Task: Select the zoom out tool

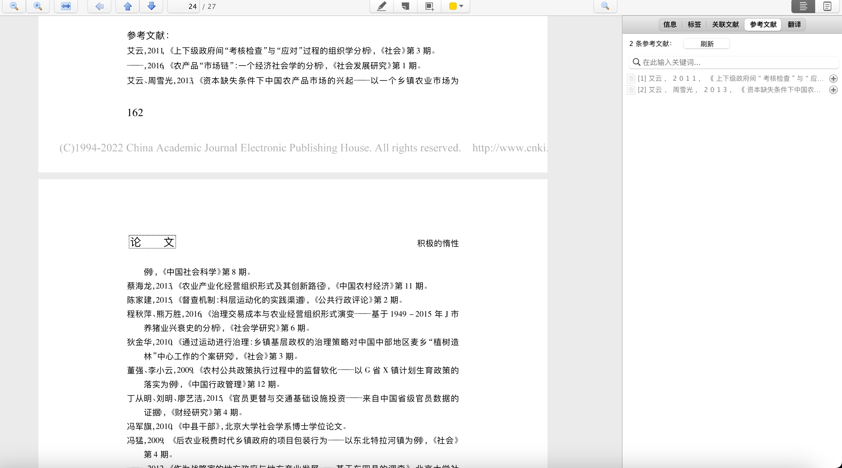Action: point(13,6)
